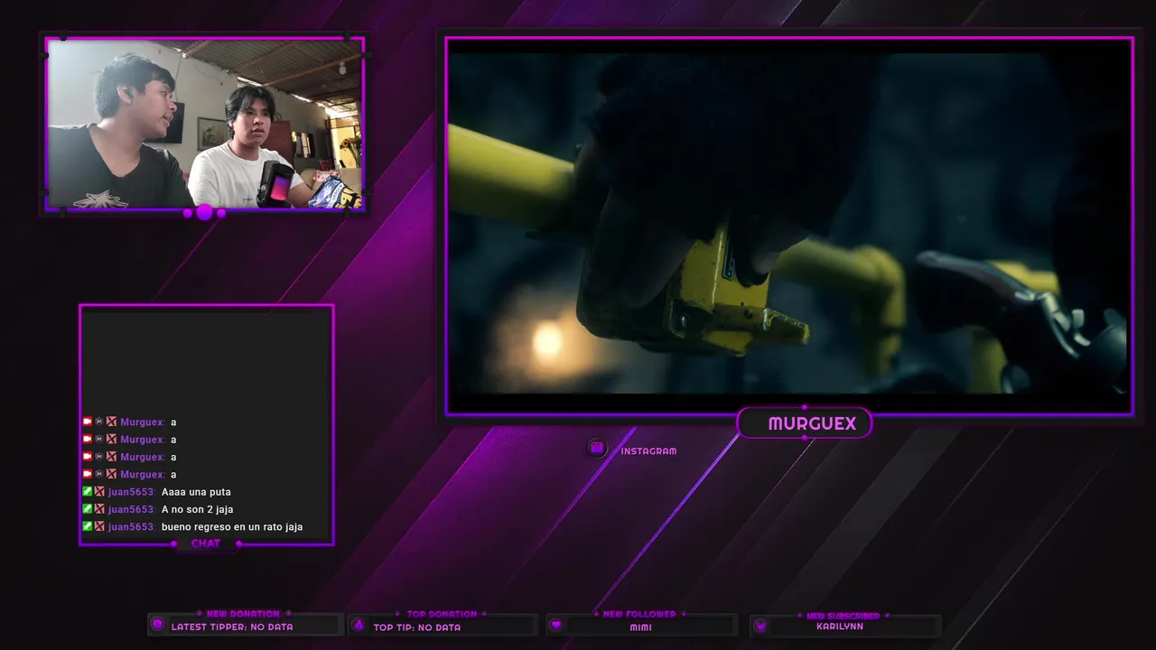Click the green badge beside 'A no son 2 jaja'
The image size is (1156, 650).
(x=88, y=509)
